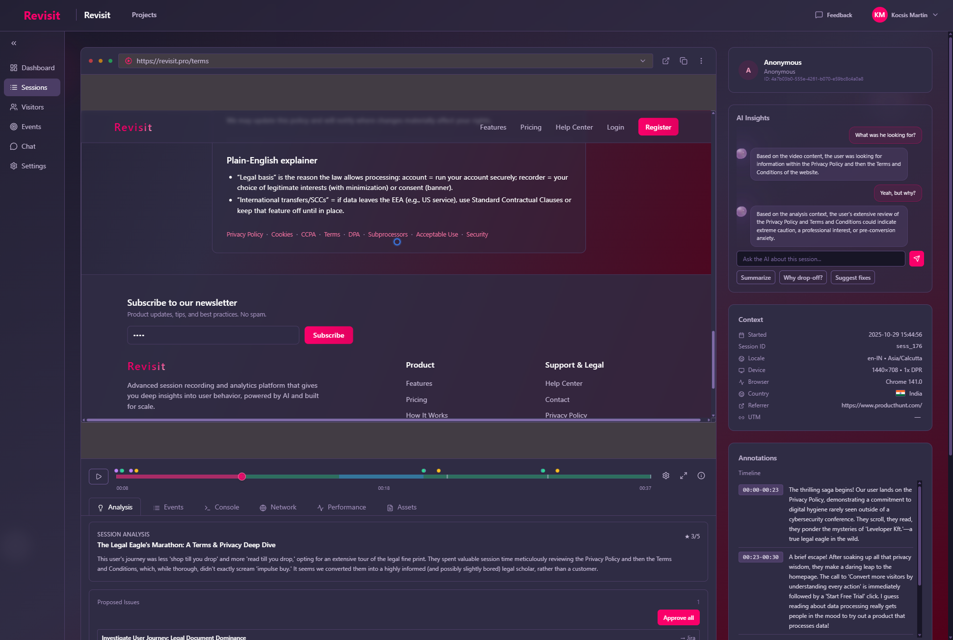This screenshot has height=640, width=953.
Task: Click the Summarize suggestion button
Action: click(x=756, y=278)
